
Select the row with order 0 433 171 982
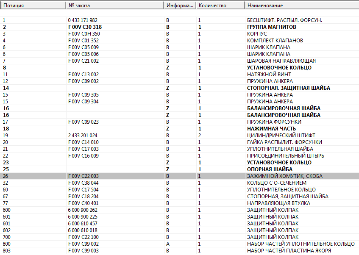pyautogui.click(x=83, y=20)
